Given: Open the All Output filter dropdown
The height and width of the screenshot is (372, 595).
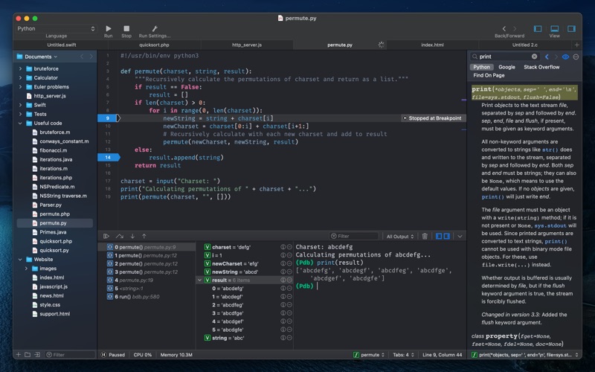Looking at the screenshot, I should [400, 236].
